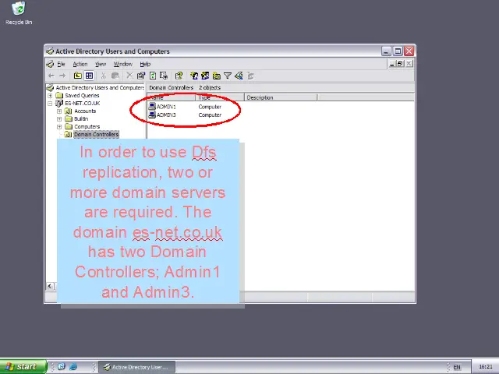Click the Export List toolbar icon
Image resolution: width=499 pixels, height=374 pixels.
coord(164,76)
